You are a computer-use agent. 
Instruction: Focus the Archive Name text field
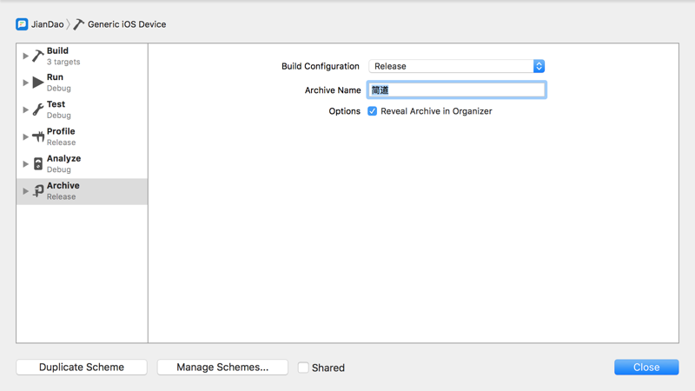[457, 89]
